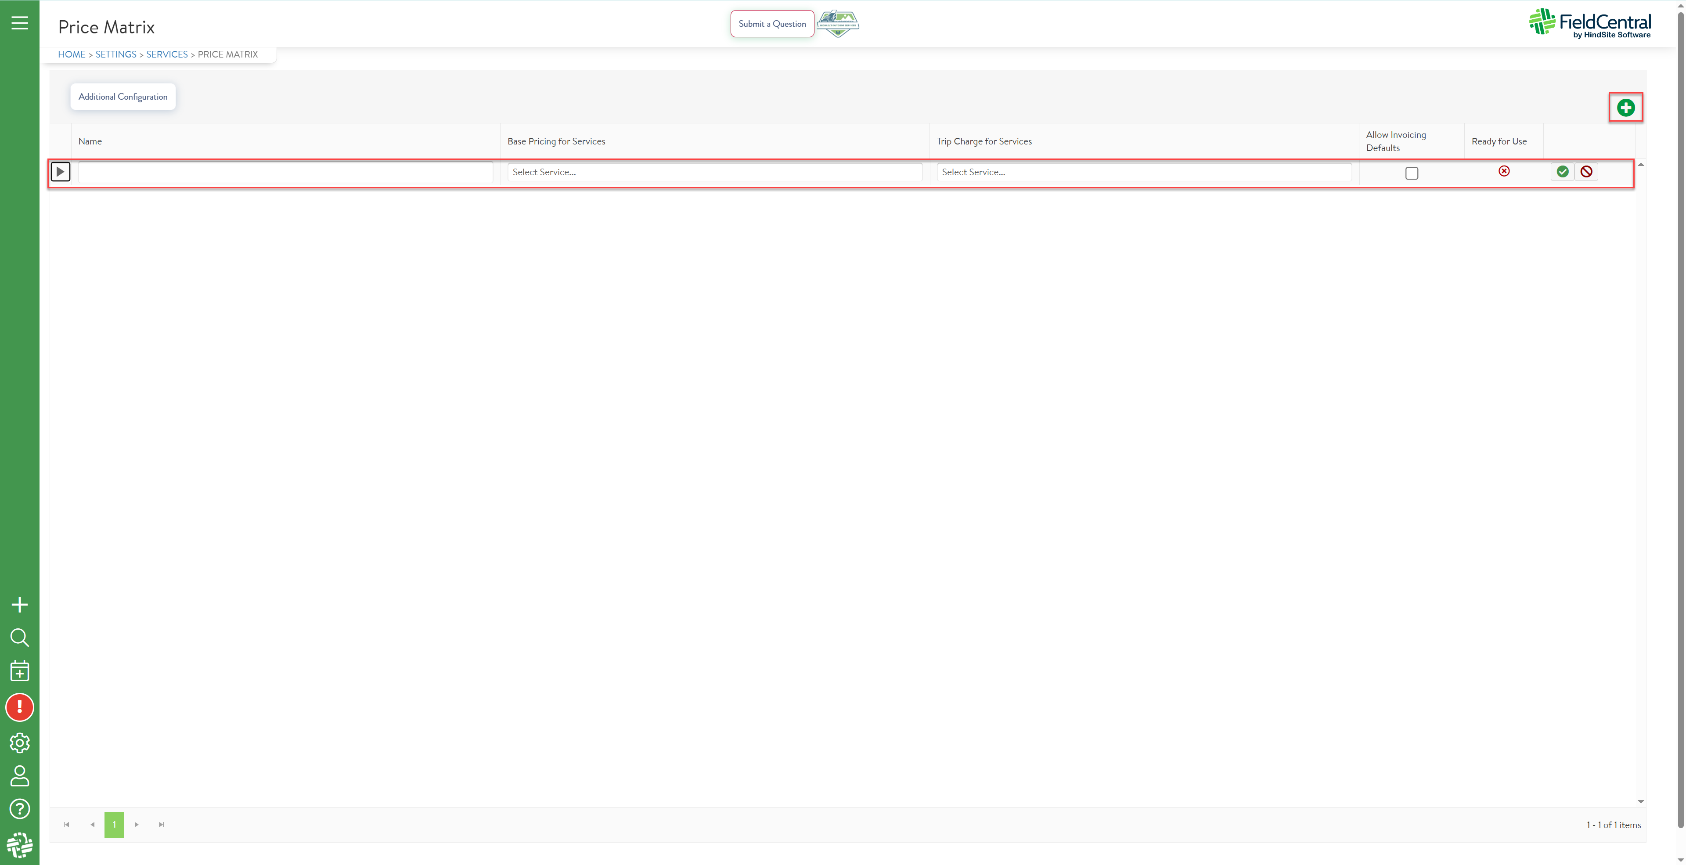This screenshot has width=1686, height=865.
Task: Click the Additional Configuration button
Action: 123,97
